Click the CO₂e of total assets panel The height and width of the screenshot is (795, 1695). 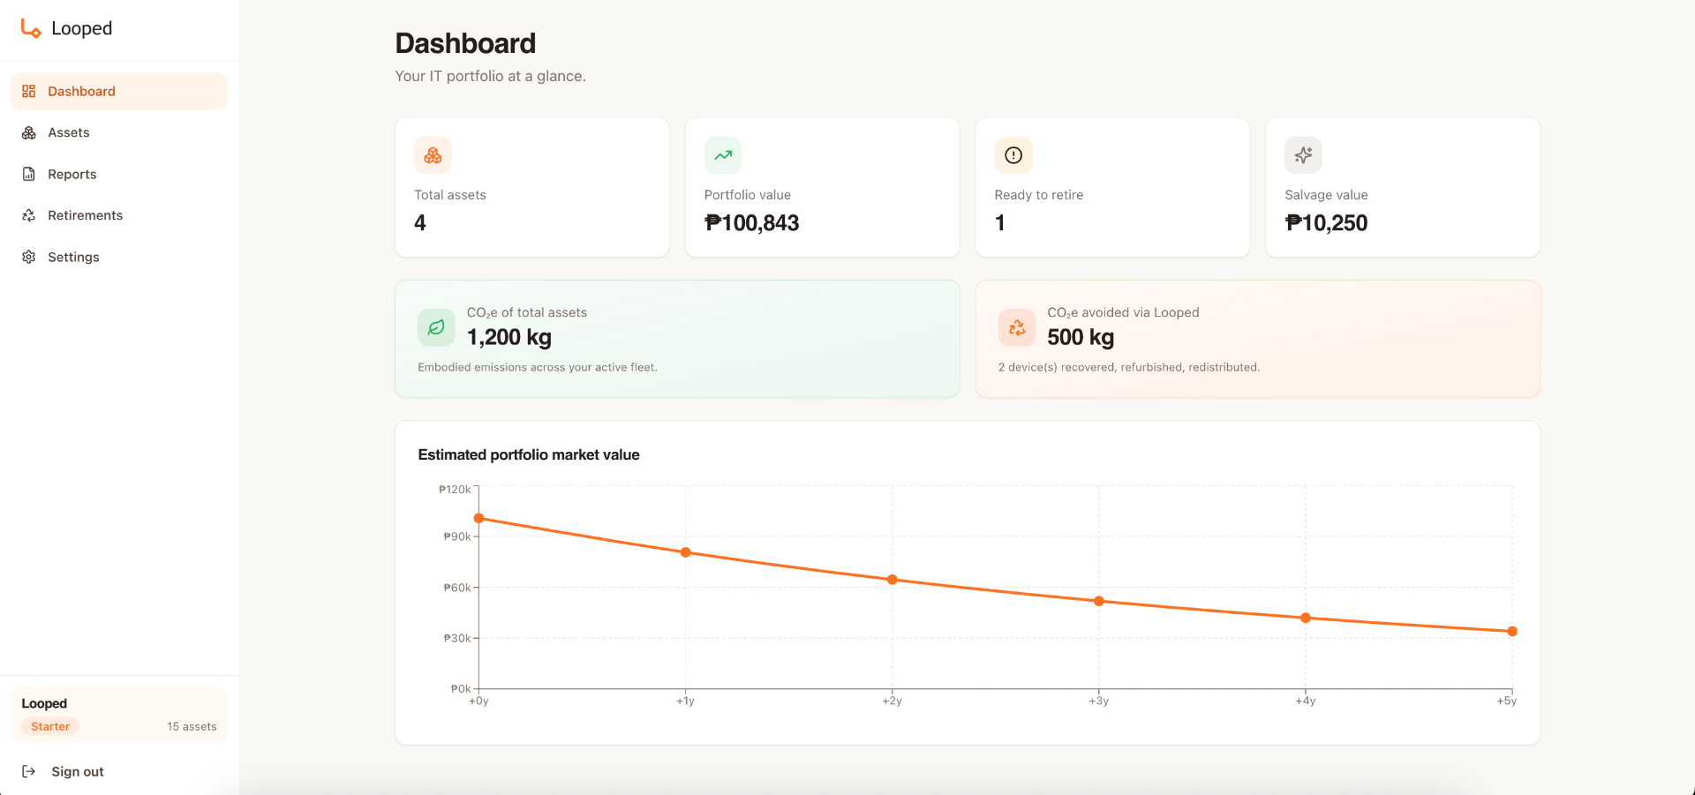coord(677,339)
